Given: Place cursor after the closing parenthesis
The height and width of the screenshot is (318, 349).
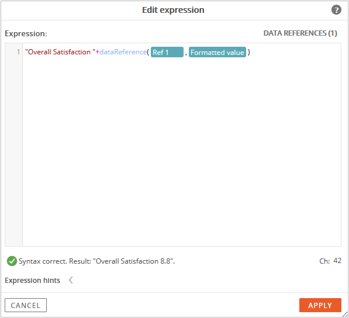Looking at the screenshot, I should point(250,52).
